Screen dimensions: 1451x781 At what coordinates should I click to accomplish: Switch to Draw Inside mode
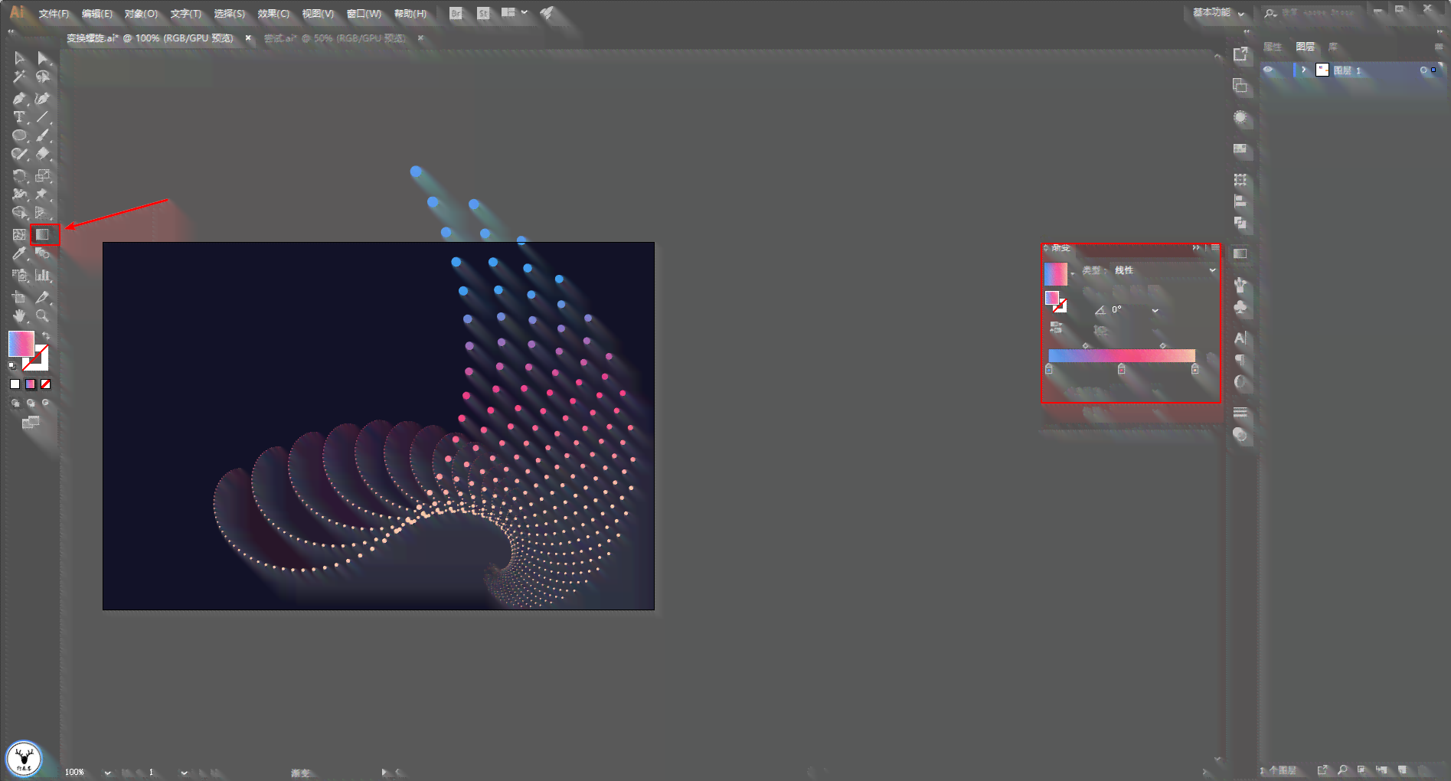coord(46,403)
